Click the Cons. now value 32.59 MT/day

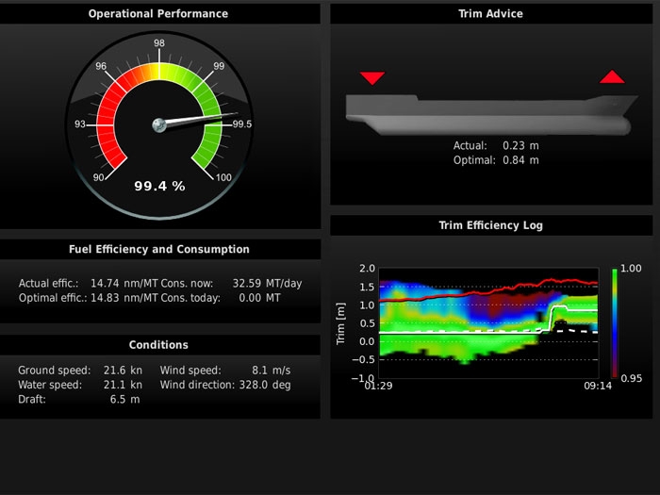tap(267, 283)
